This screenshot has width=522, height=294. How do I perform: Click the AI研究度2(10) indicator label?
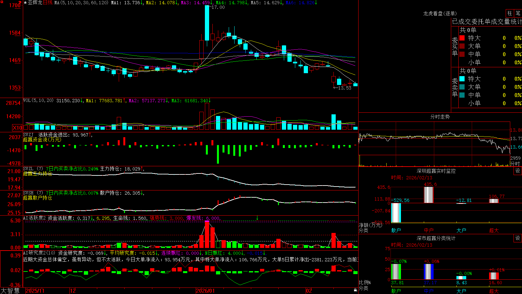pos(39,253)
